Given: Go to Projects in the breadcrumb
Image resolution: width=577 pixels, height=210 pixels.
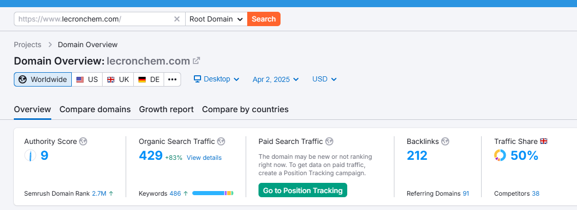Looking at the screenshot, I should click(28, 45).
